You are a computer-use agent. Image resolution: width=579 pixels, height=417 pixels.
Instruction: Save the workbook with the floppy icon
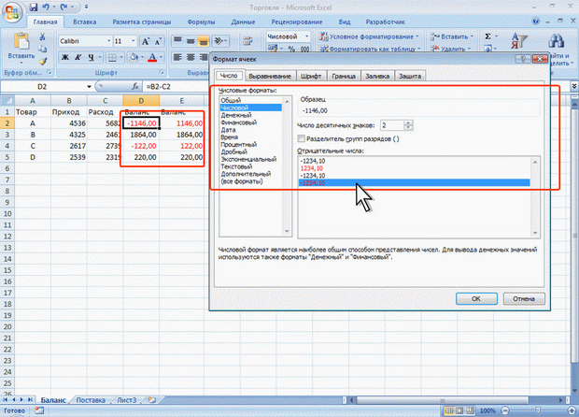pos(34,7)
